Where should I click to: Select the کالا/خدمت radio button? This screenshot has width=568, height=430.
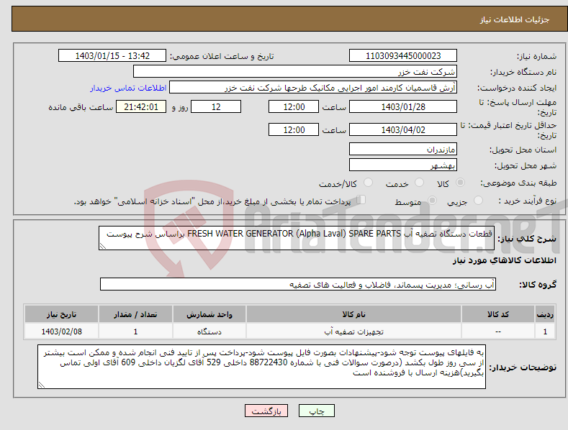[x=368, y=183]
